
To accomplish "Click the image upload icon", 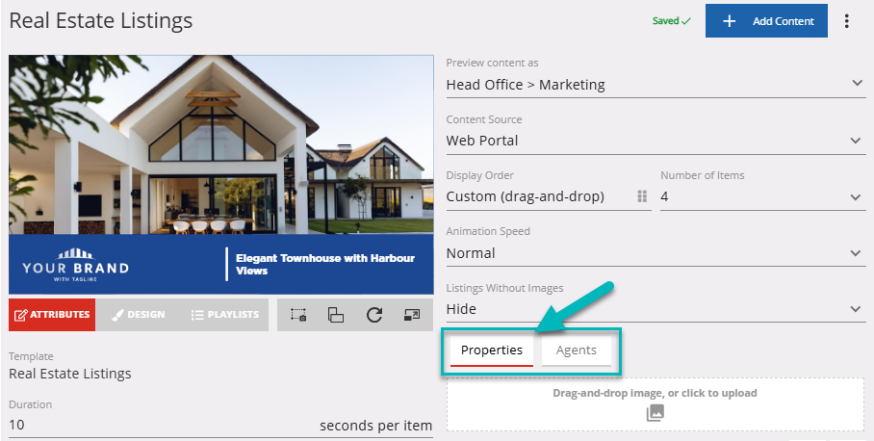I will click(655, 412).
